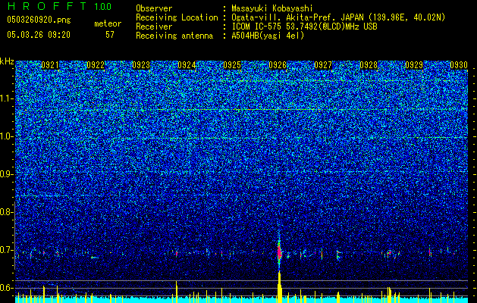
Task: Click the 0928 time marker
Action: tap(369, 65)
